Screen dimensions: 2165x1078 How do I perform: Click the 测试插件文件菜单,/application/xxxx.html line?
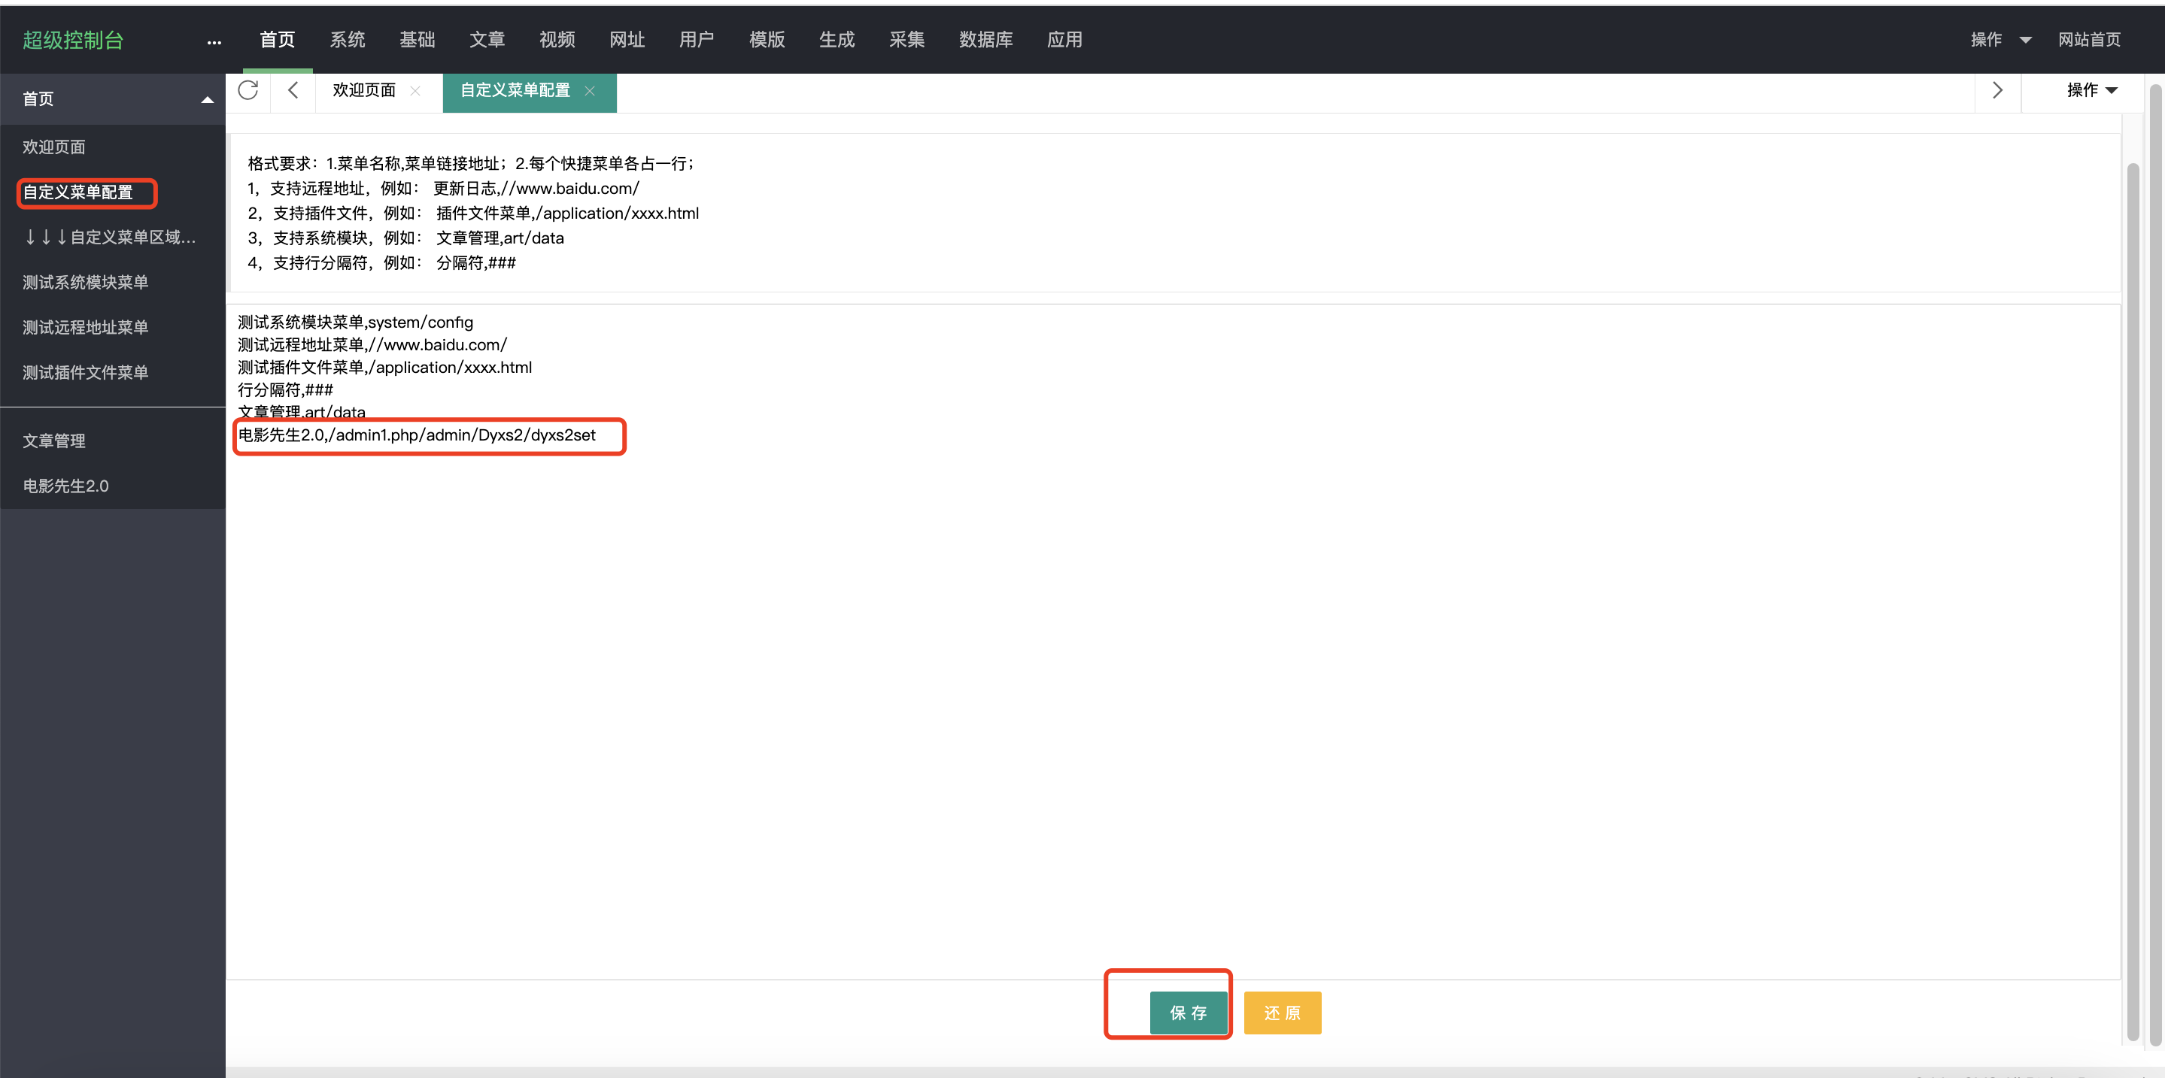(x=385, y=368)
